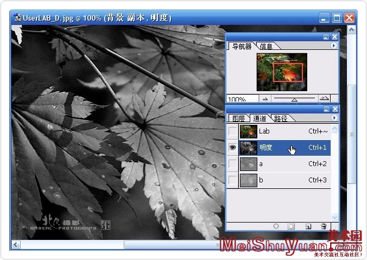Show the b channel visibility box
367x260 pixels.
(233, 180)
